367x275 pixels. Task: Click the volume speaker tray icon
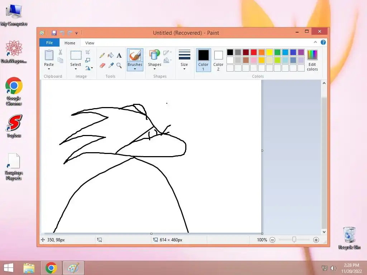(333, 268)
